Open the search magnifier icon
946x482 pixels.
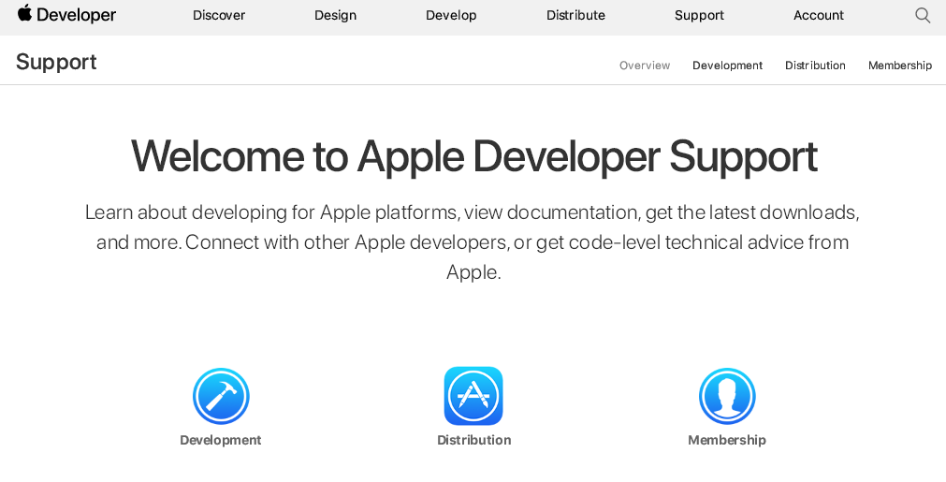923,16
